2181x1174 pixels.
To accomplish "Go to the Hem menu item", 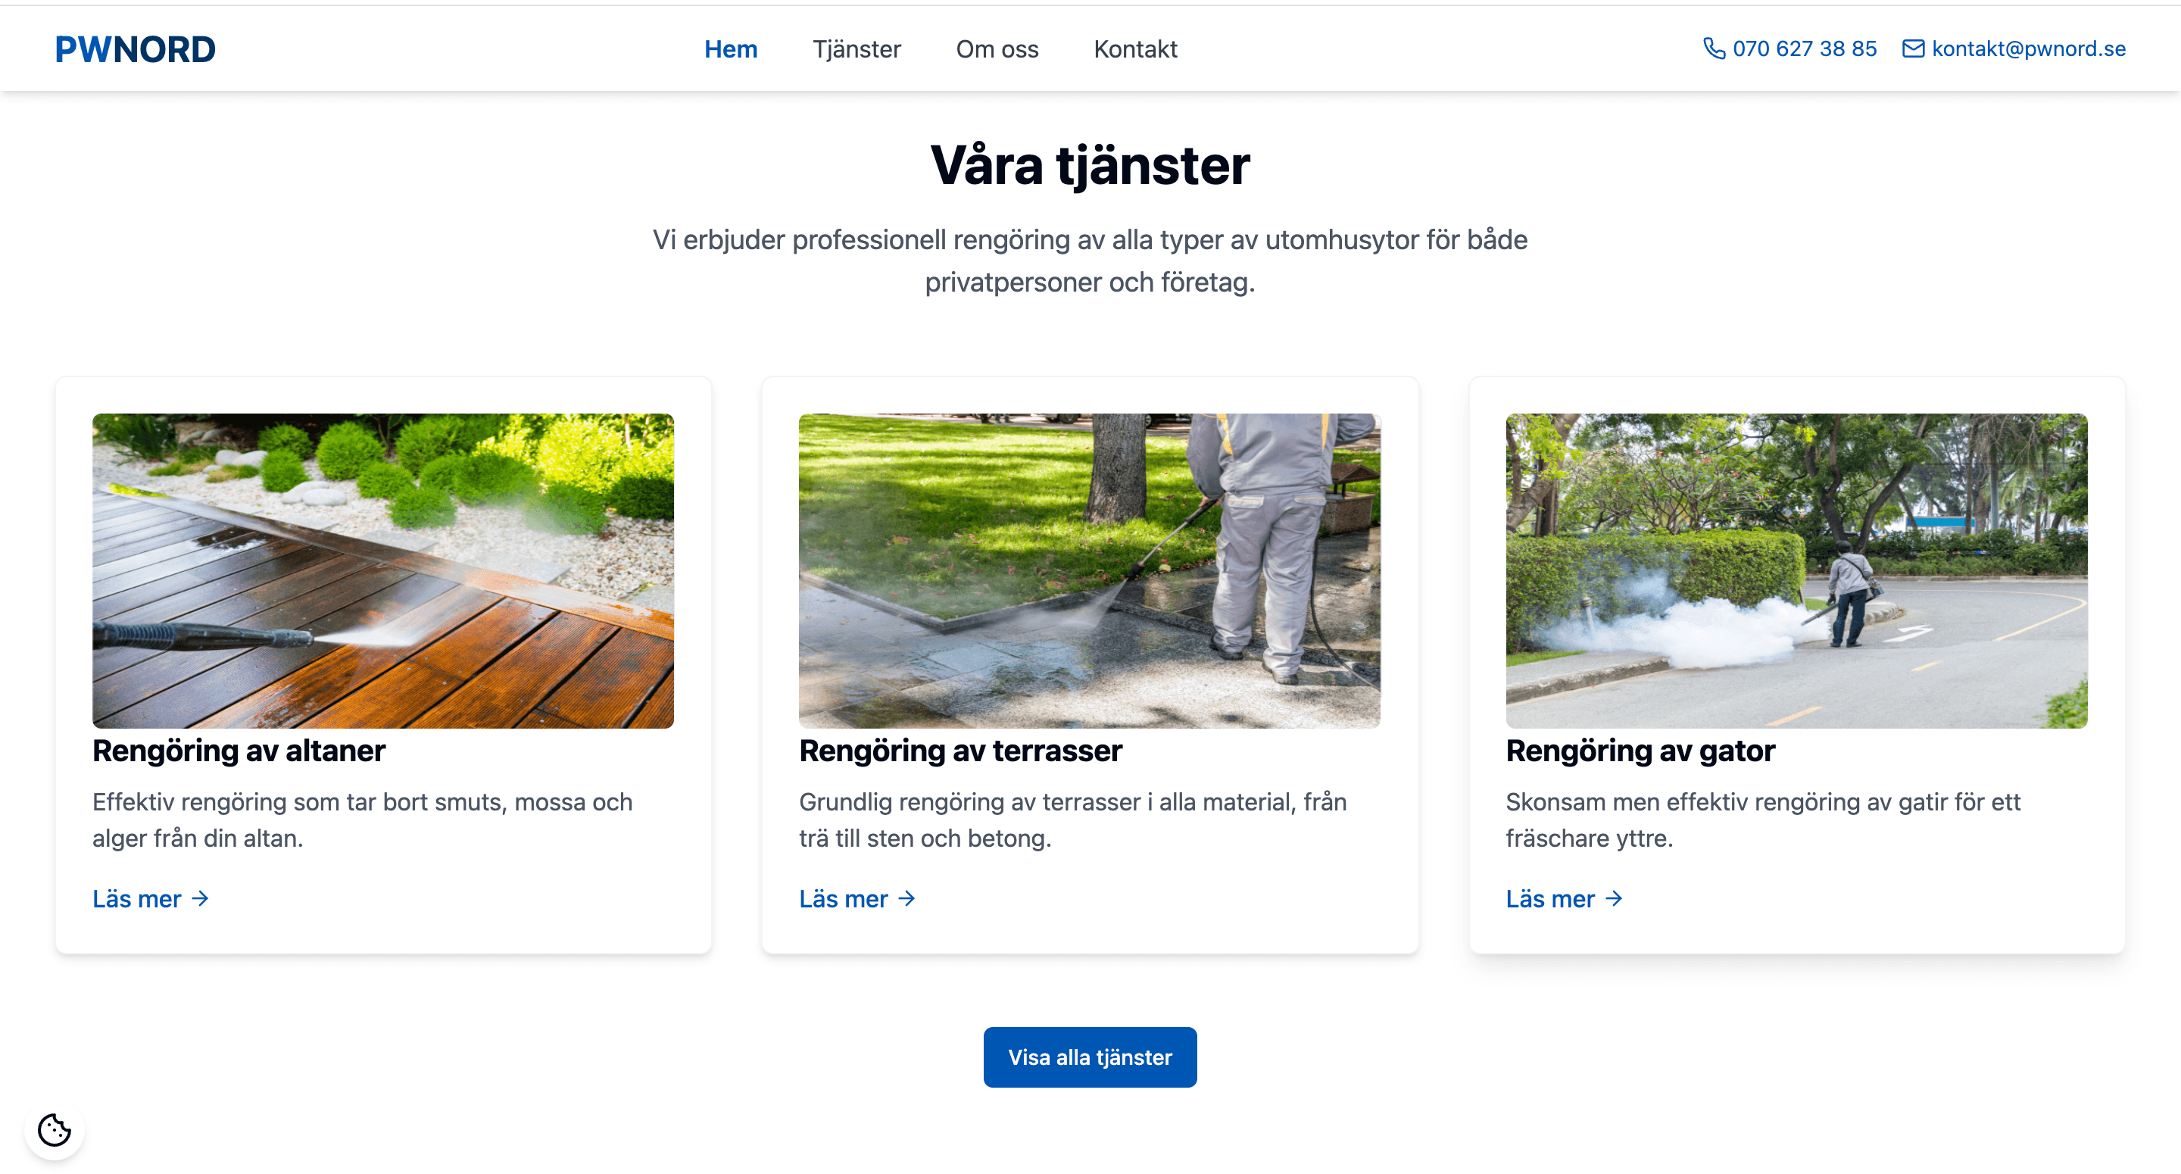I will click(x=731, y=49).
